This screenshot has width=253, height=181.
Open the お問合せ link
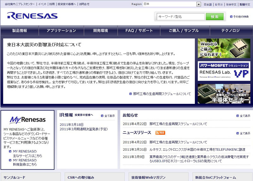tap(84, 4)
